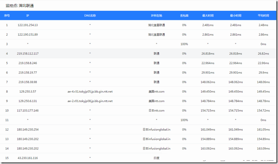Image resolution: width=278 pixels, height=164 pixels.
Task: Click average time 2.48ms
Action: (263, 25)
